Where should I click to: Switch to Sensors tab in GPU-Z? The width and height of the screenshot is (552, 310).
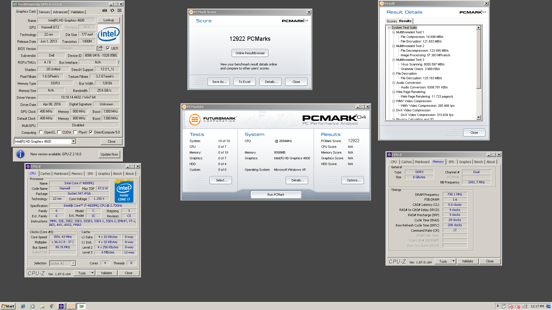44,12
